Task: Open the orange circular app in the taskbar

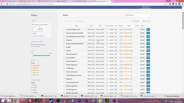Action: [44, 100]
